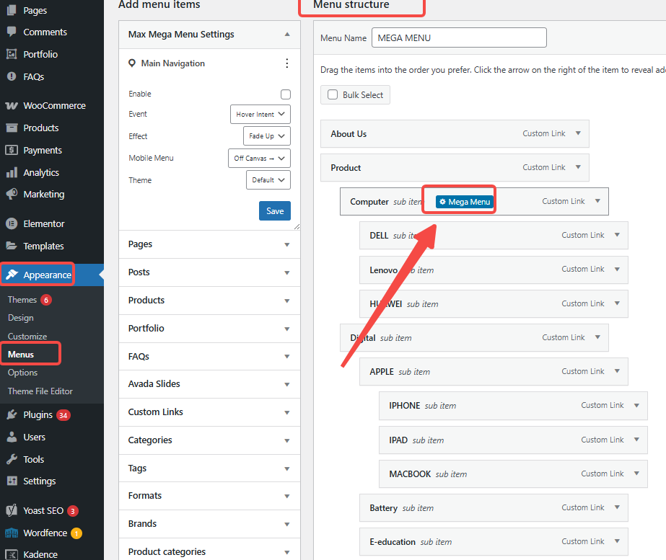Open the three-dot Main Navigation options

(x=287, y=63)
